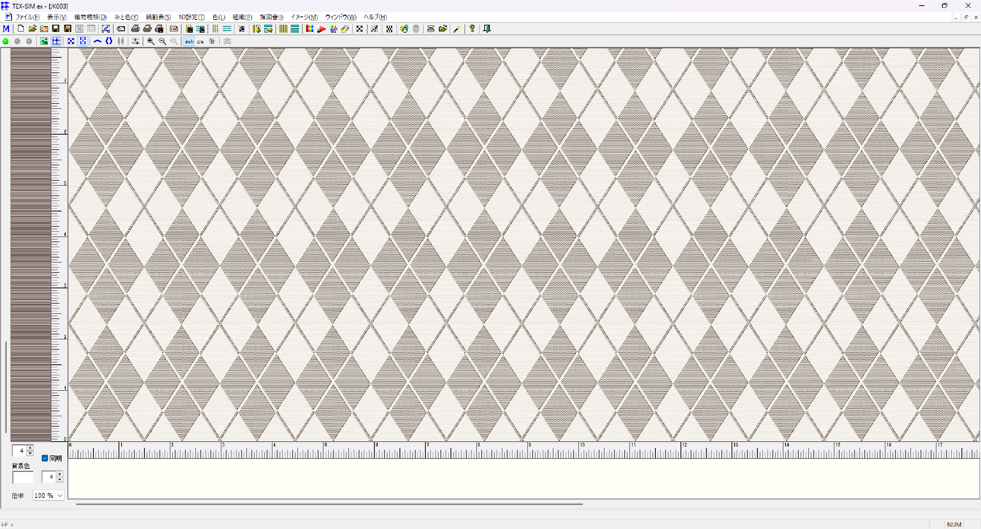Viewport: 981px width, 529px height.
Task: Open the 糸と色(Y) menu
Action: pos(126,17)
